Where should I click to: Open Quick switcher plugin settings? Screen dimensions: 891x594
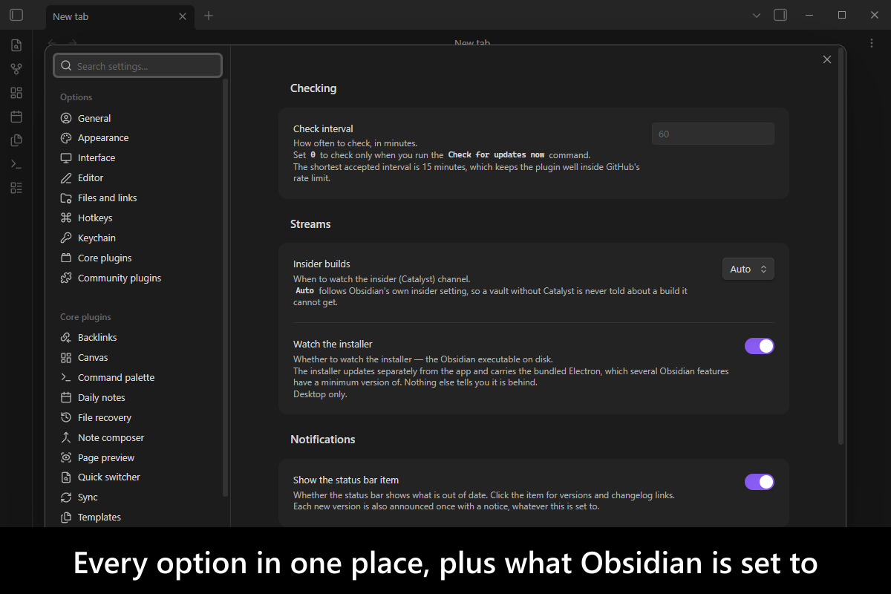(x=137, y=477)
